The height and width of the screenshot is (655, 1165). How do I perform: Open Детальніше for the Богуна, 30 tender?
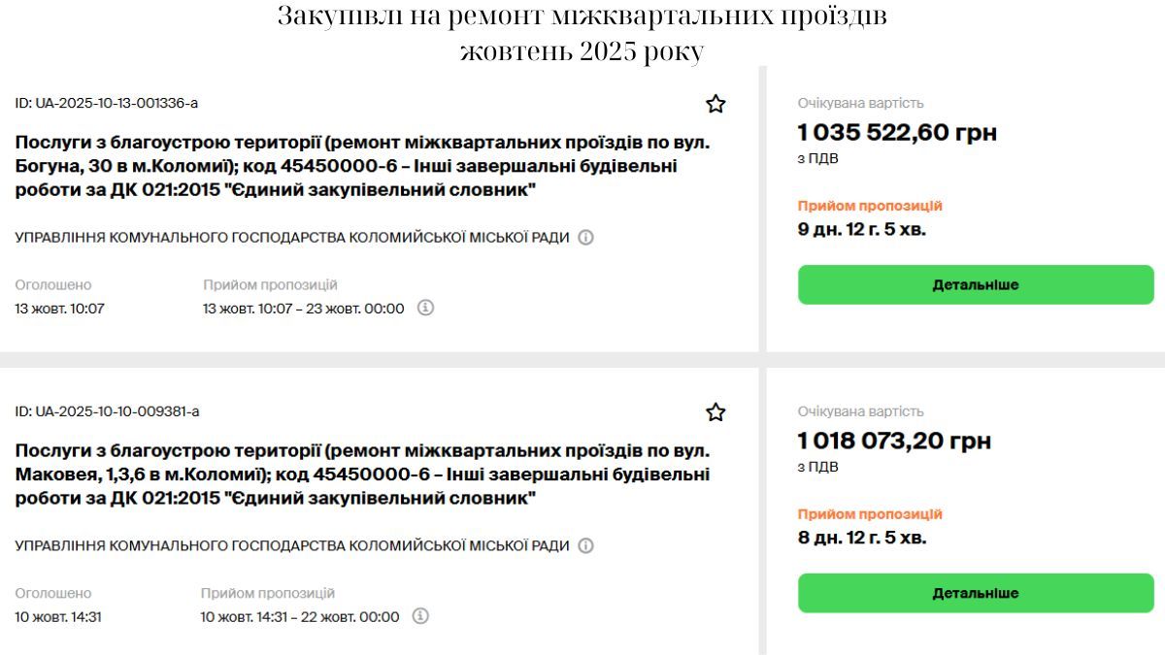click(x=974, y=284)
